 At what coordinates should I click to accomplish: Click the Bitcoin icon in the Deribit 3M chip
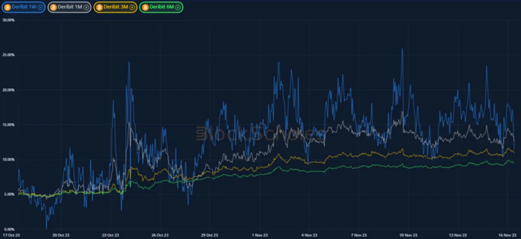(99, 7)
